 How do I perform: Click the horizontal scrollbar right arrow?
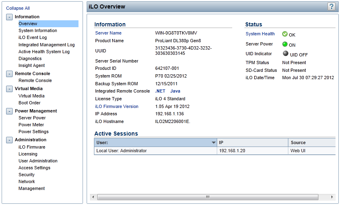(x=332, y=197)
